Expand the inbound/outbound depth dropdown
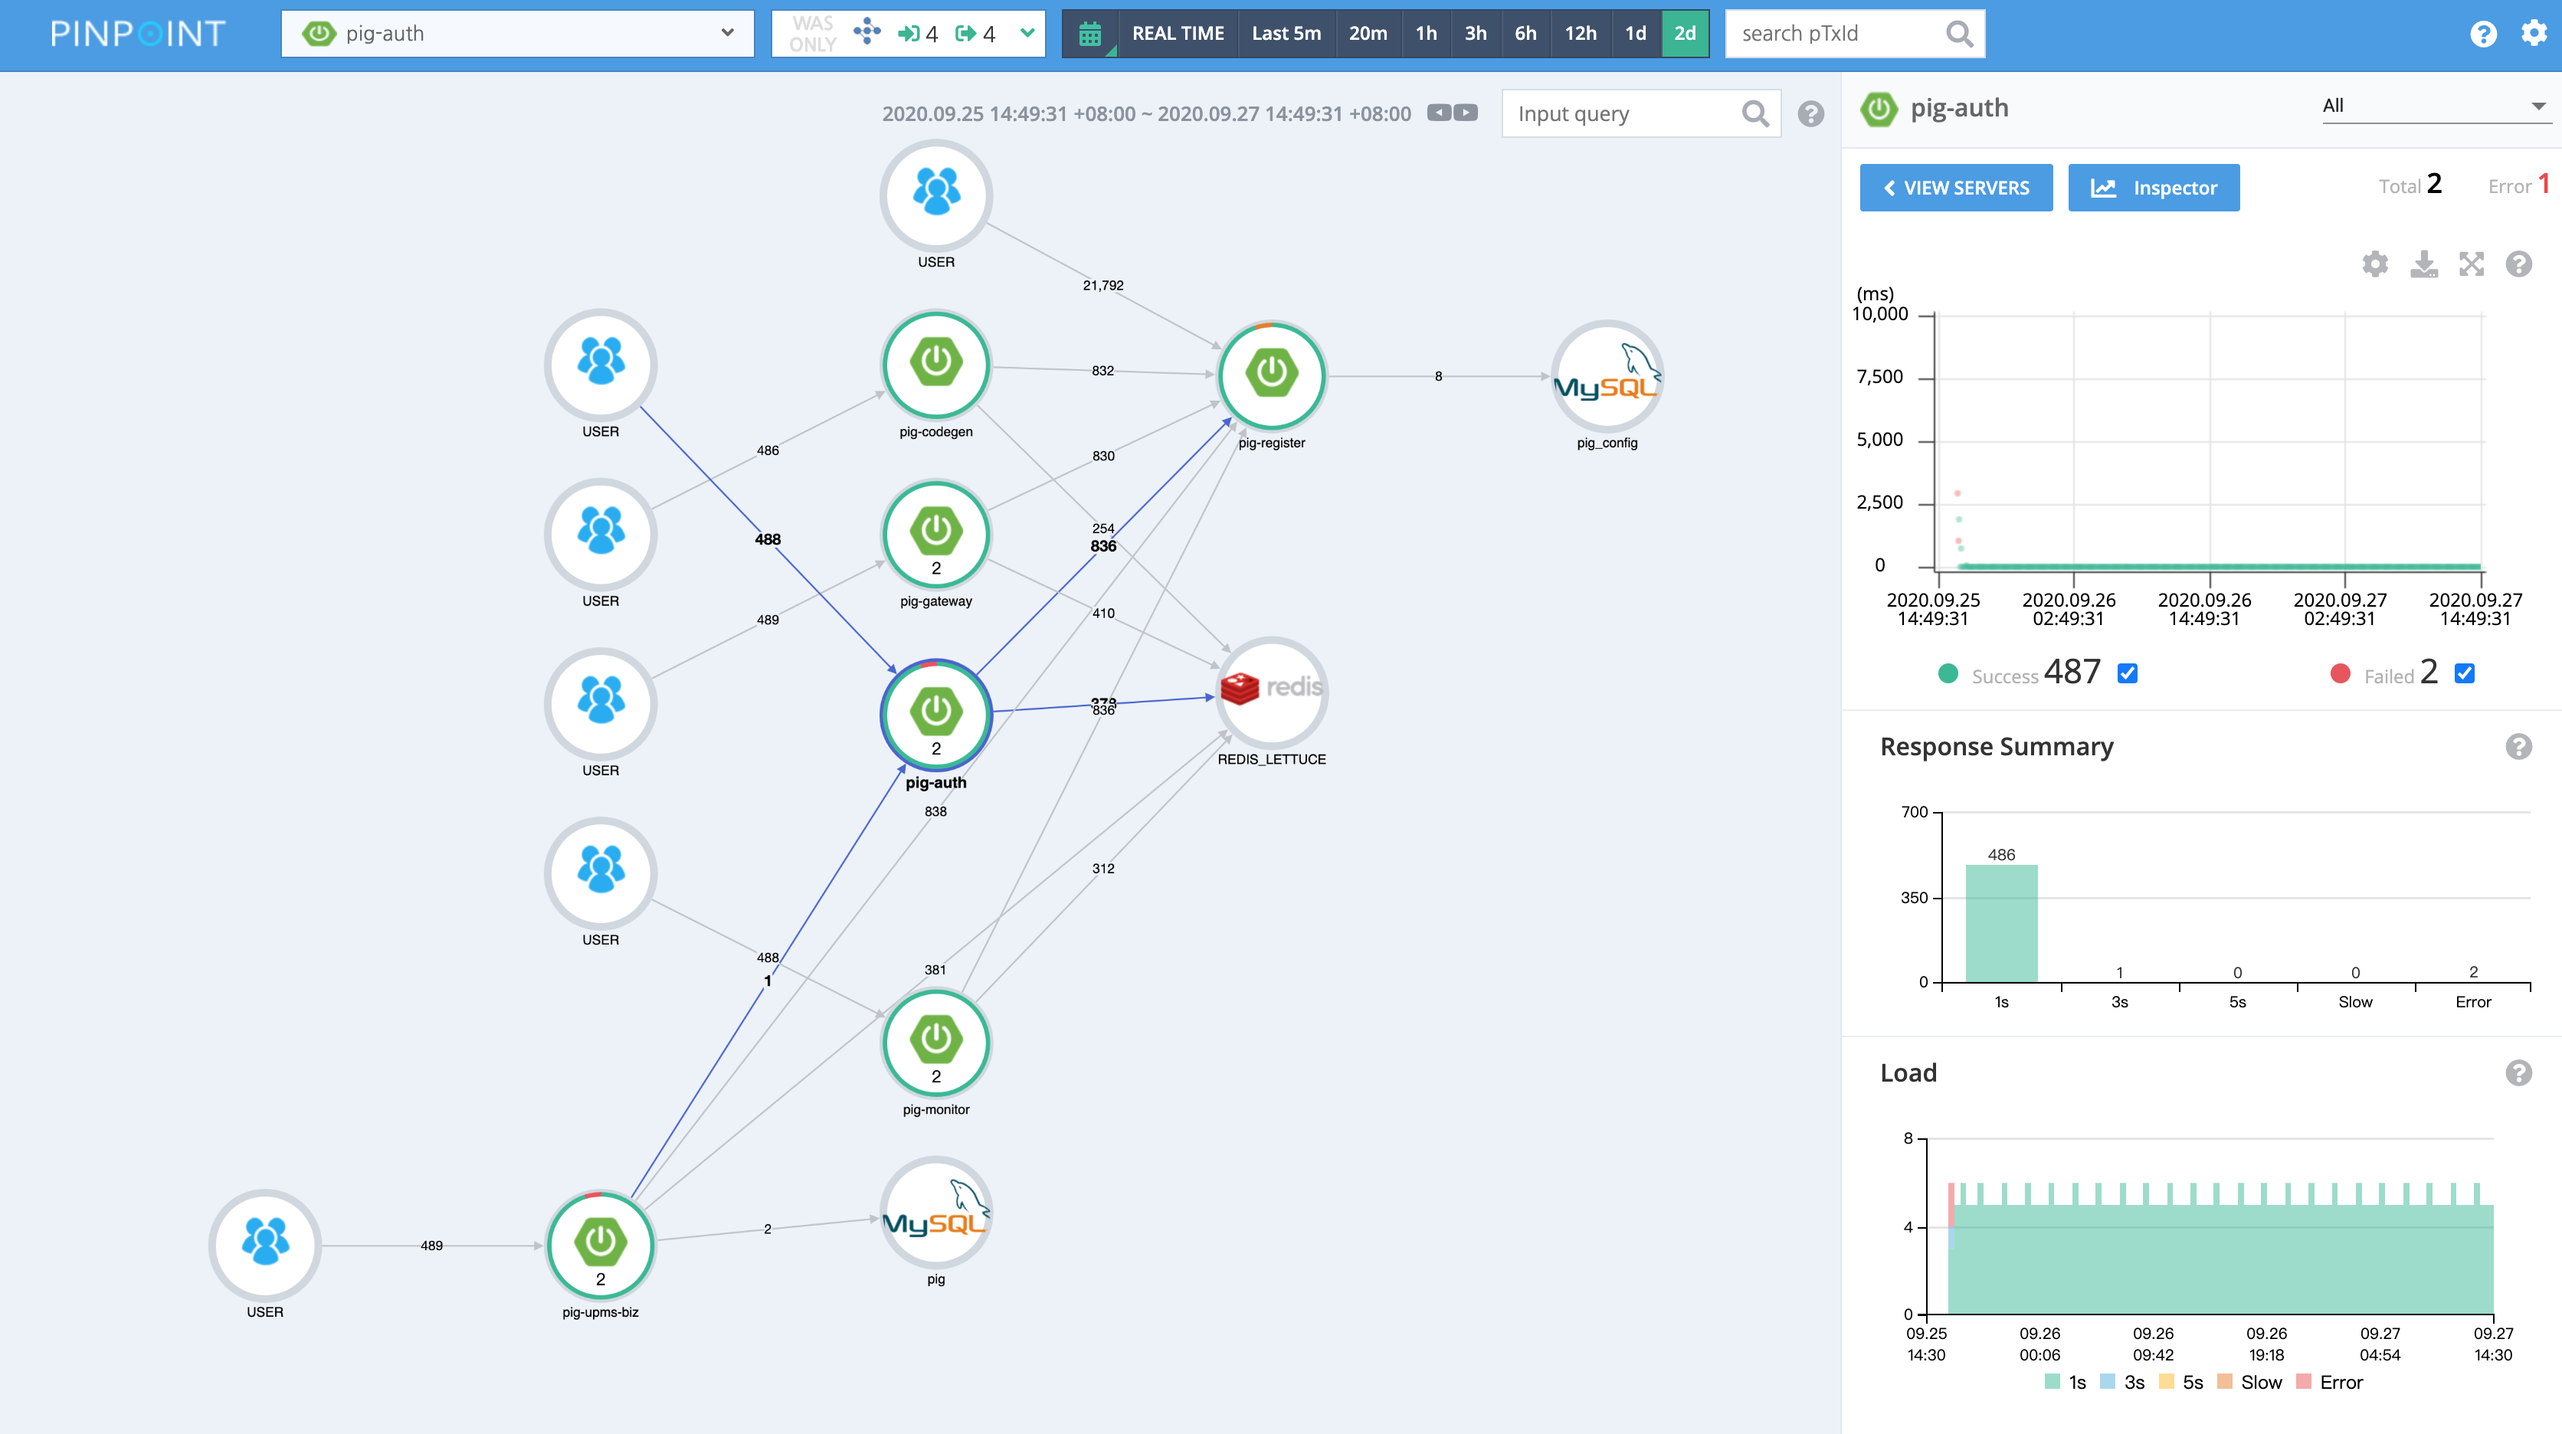Image resolution: width=2562 pixels, height=1434 pixels. (1027, 34)
